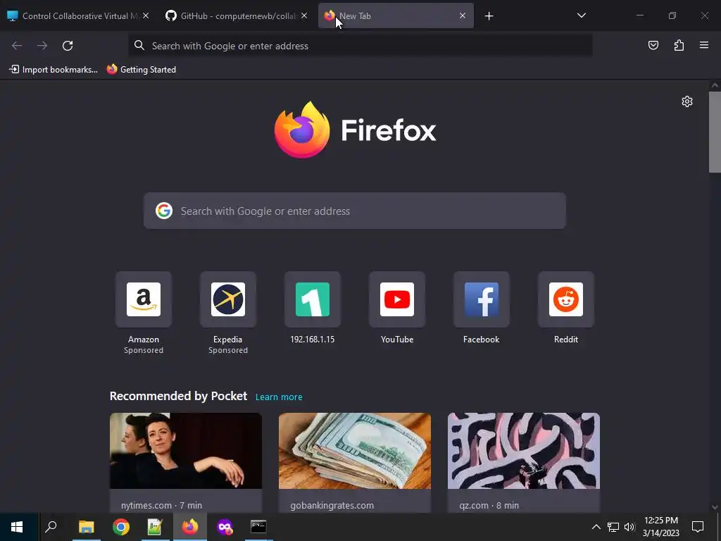Open the Action Center notifications icon
721x541 pixels.
click(x=698, y=527)
